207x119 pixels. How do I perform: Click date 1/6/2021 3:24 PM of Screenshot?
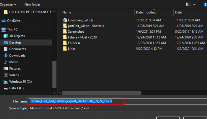click(148, 32)
